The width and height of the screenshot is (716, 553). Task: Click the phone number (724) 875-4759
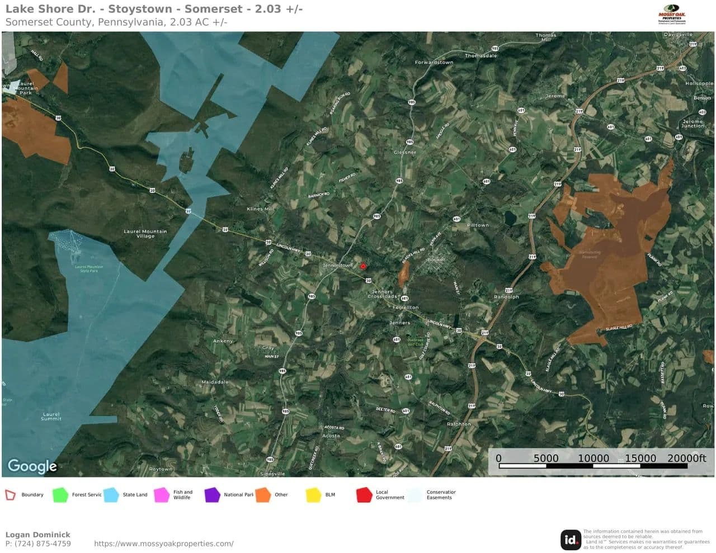38,543
